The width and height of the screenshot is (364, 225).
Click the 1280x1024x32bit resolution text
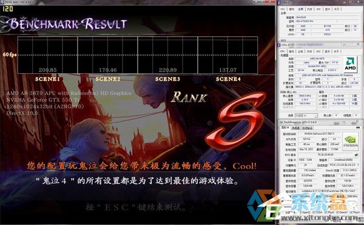(45, 106)
